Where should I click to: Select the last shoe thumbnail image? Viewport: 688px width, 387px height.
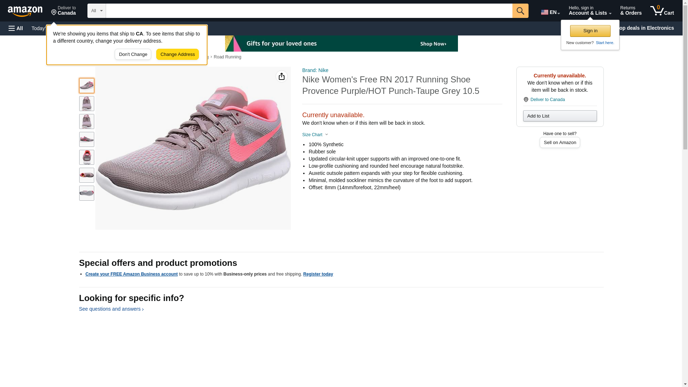point(87,193)
